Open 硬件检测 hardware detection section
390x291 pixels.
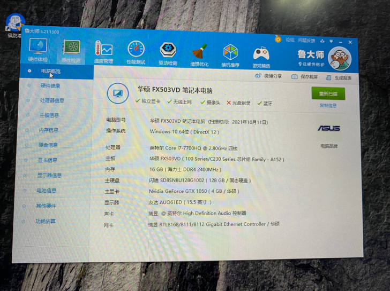[71, 51]
